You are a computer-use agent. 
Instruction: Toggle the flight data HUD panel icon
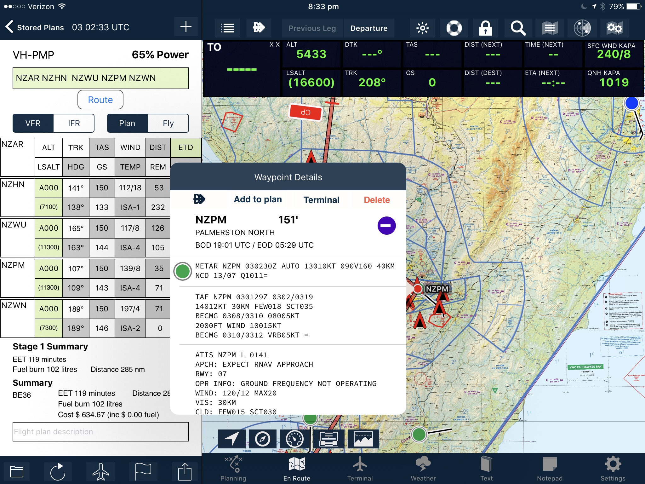tap(328, 439)
